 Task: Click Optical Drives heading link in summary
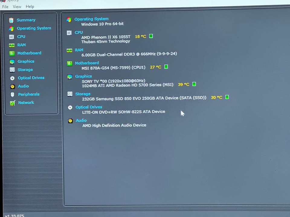(89, 107)
